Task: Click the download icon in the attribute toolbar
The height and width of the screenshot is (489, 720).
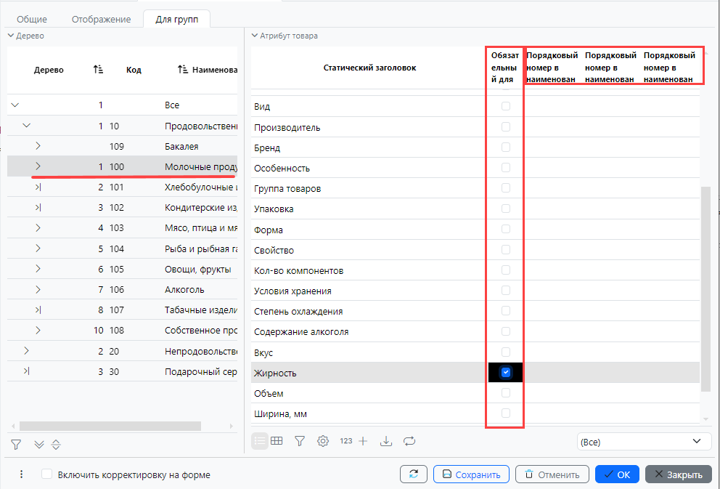Action: point(386,440)
